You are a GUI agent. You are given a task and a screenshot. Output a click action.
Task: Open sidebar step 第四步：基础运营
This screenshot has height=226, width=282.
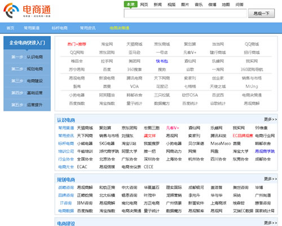(27, 93)
